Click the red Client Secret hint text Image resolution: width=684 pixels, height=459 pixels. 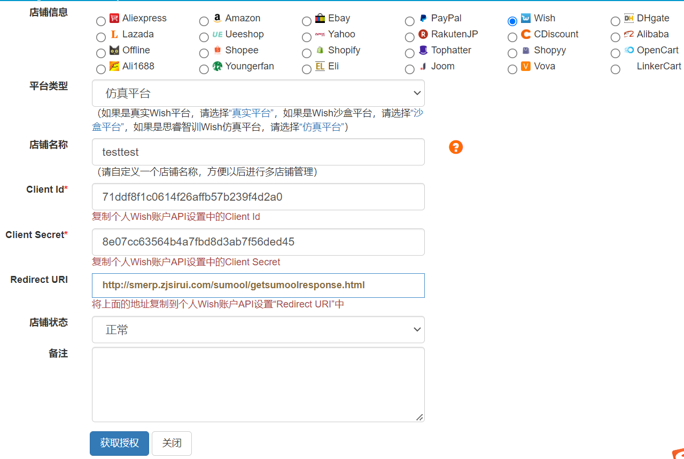pos(186,262)
